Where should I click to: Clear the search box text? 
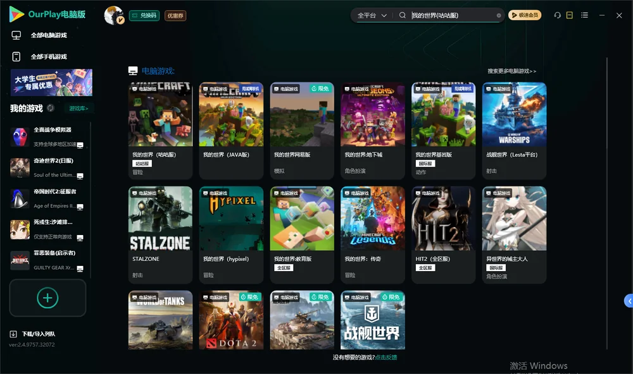[499, 16]
